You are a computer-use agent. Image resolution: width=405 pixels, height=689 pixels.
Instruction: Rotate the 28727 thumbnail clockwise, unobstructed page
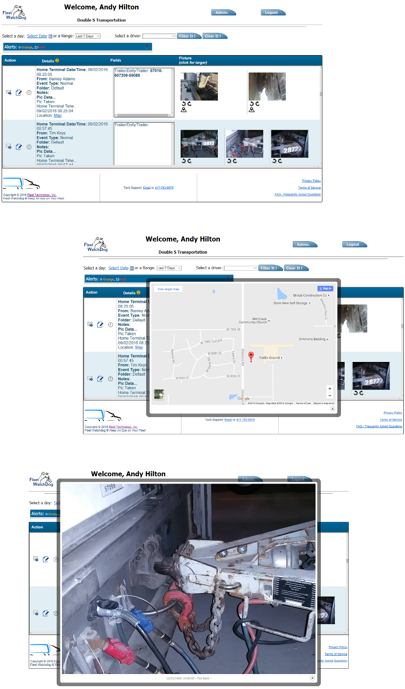[280, 161]
